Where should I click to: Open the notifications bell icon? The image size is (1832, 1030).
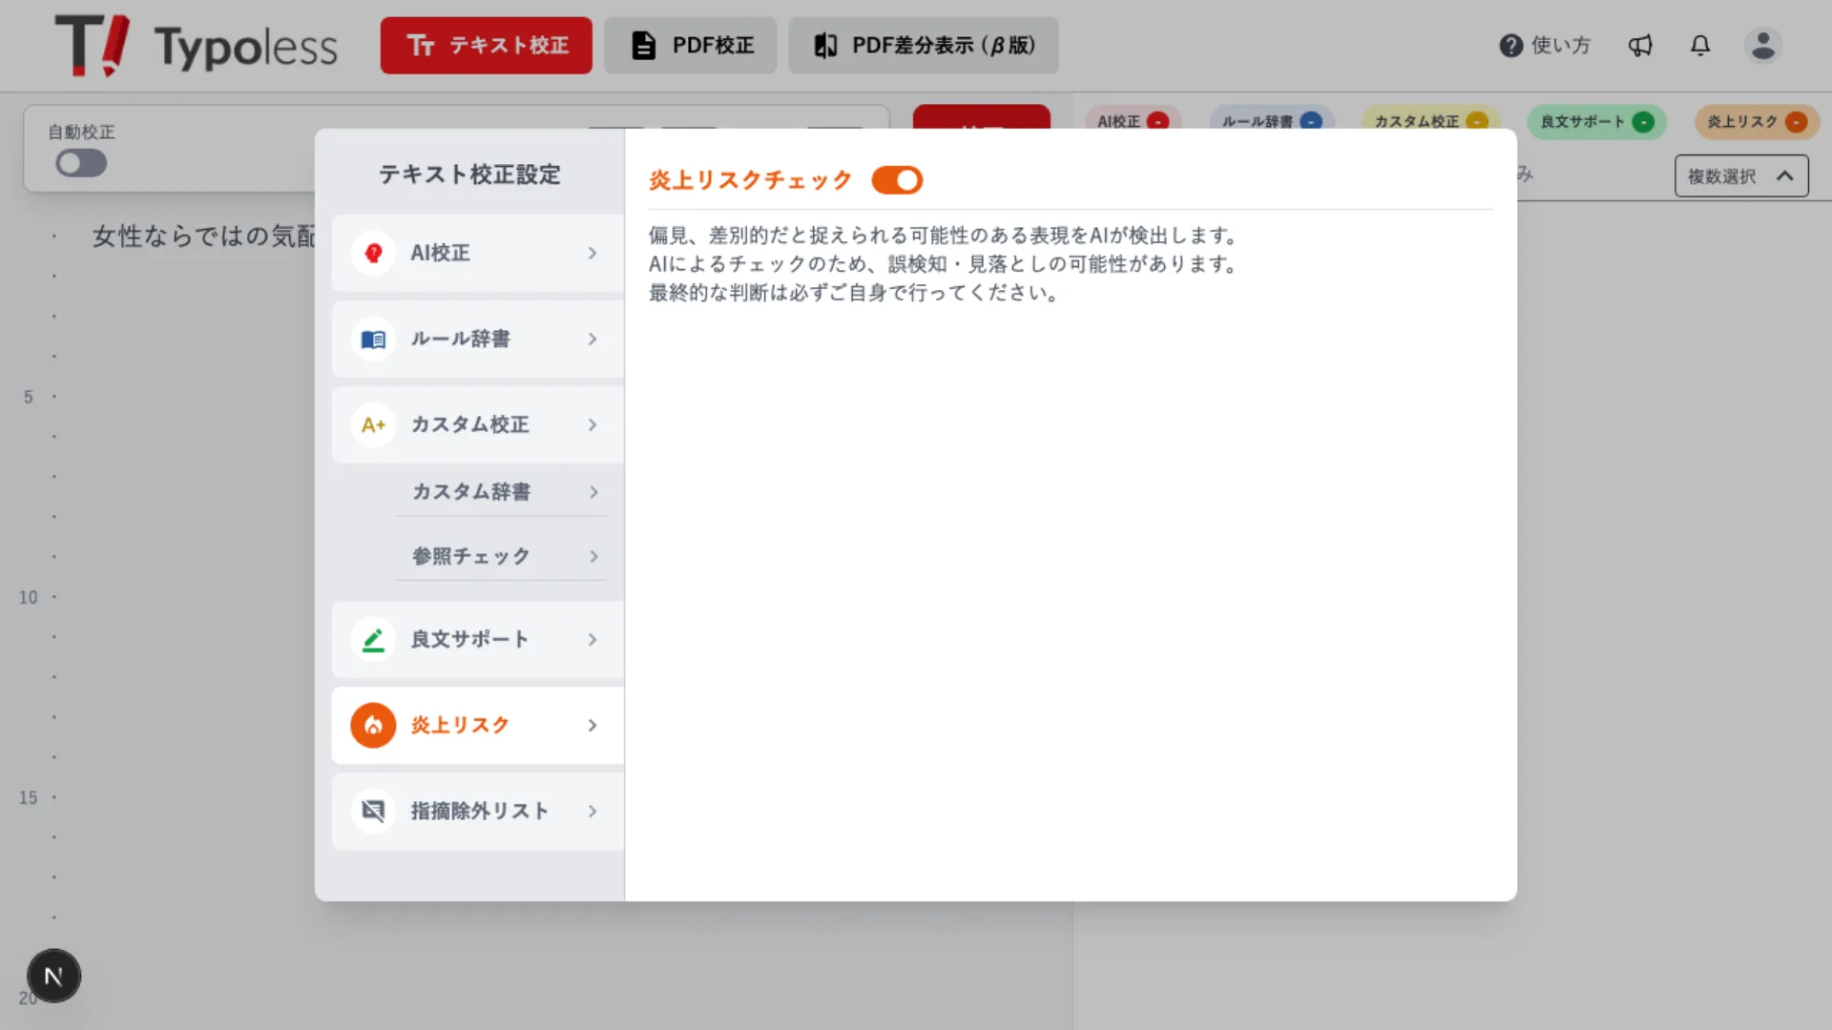tap(1700, 46)
